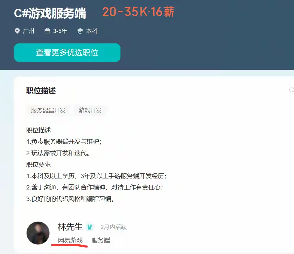
Task: Click the location pin icon beside 广州
Action: (x=17, y=31)
